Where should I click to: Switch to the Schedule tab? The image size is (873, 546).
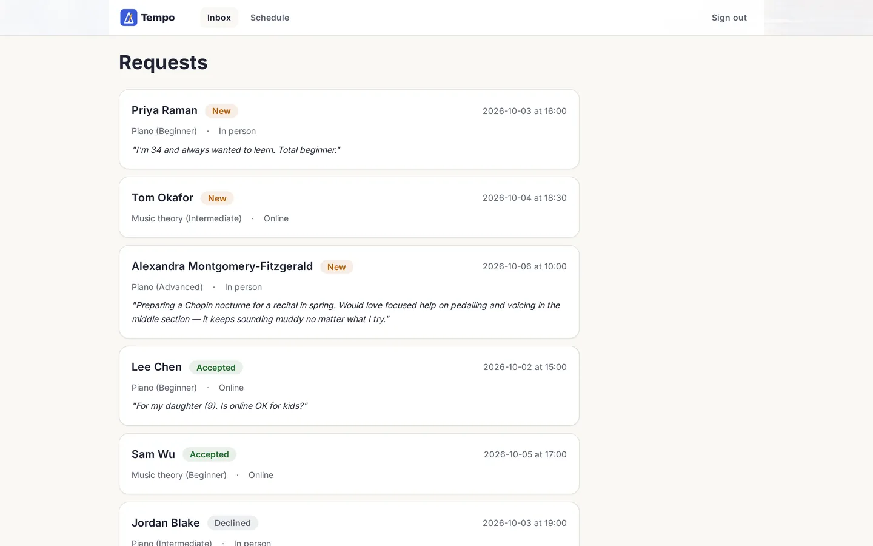tap(270, 18)
